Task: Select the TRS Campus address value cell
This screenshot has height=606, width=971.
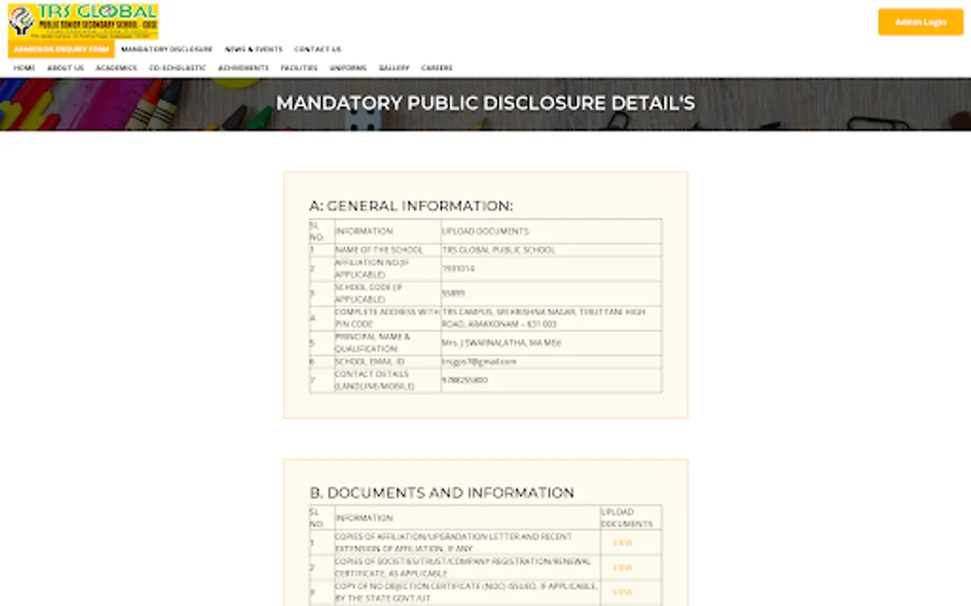Action: click(x=551, y=318)
